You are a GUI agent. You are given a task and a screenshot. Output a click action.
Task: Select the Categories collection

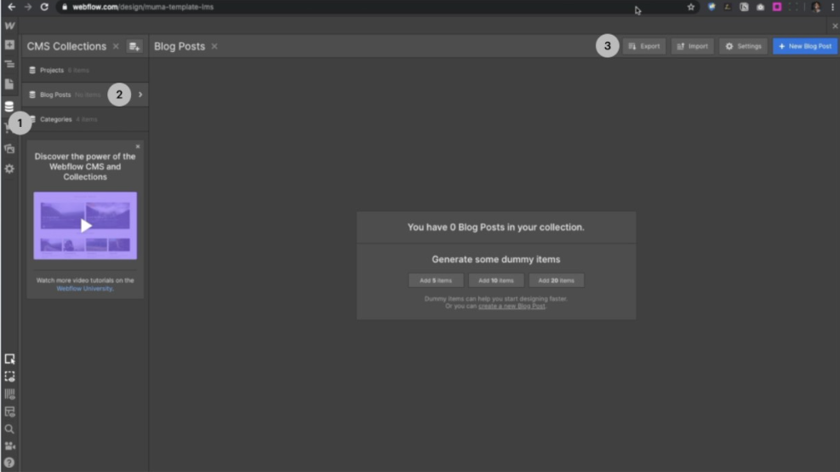point(56,119)
